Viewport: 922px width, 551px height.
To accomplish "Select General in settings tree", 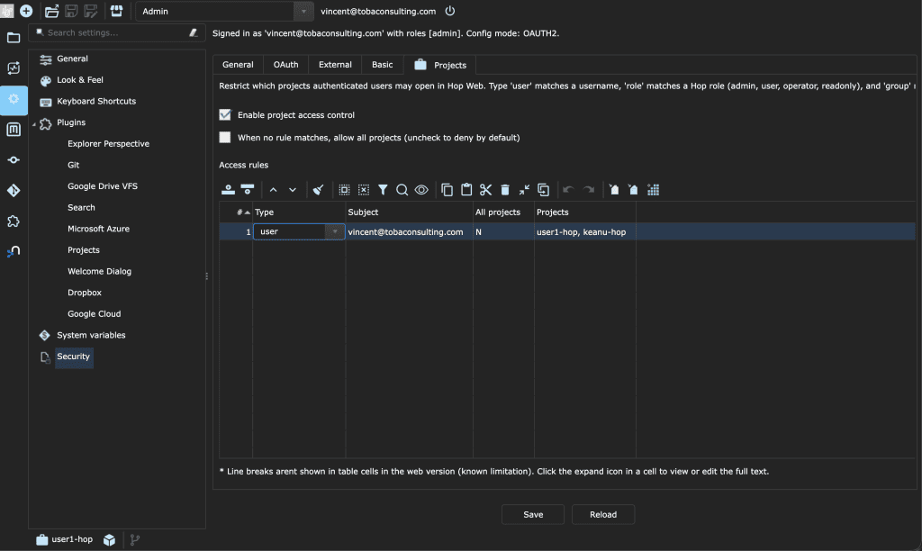I will [x=72, y=59].
